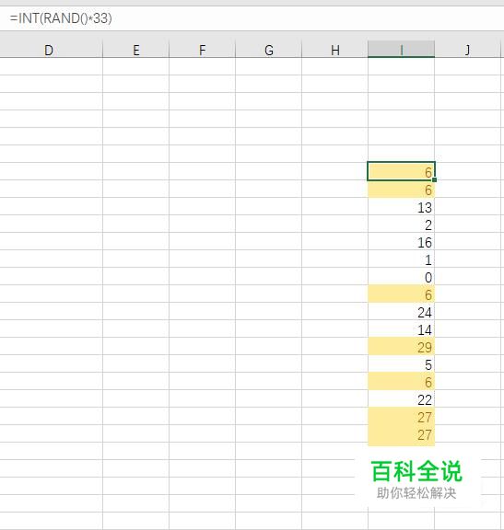Select the last highlighted 27 ending the list

pyautogui.click(x=401, y=434)
